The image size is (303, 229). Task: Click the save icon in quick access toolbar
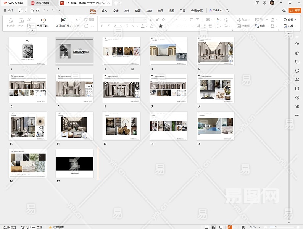tap(20, 11)
